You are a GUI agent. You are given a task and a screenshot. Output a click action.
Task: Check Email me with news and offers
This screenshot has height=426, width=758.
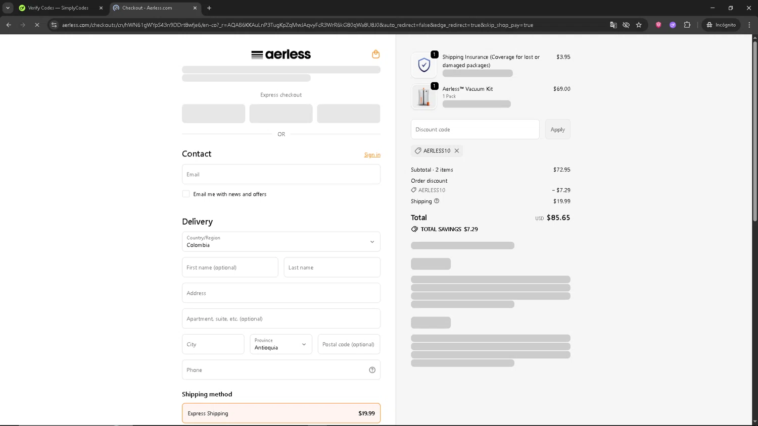coord(186,194)
